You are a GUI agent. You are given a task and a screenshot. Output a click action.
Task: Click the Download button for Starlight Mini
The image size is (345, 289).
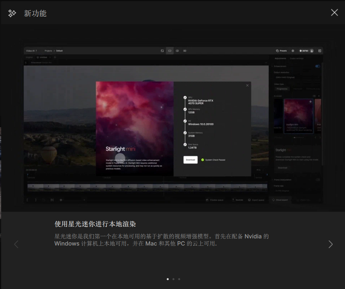190,160
